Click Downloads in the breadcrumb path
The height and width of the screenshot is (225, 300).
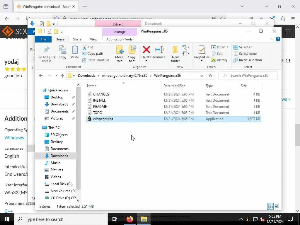pyautogui.click(x=86, y=76)
